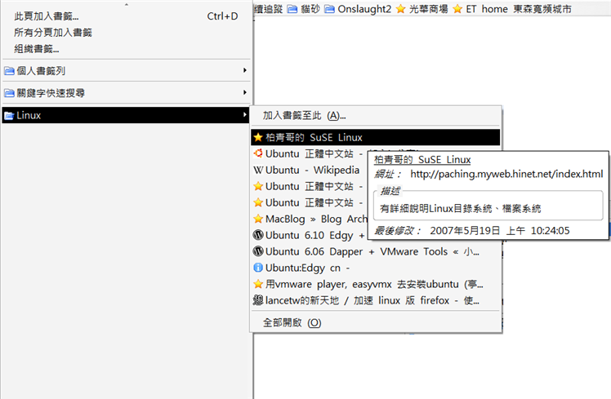Screen dimensions: 611x399
Task: Click the 東森寬頻城市 toolbar bookmark
Action: 542,9
